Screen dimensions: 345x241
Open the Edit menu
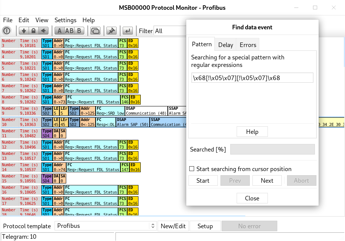pyautogui.click(x=24, y=20)
